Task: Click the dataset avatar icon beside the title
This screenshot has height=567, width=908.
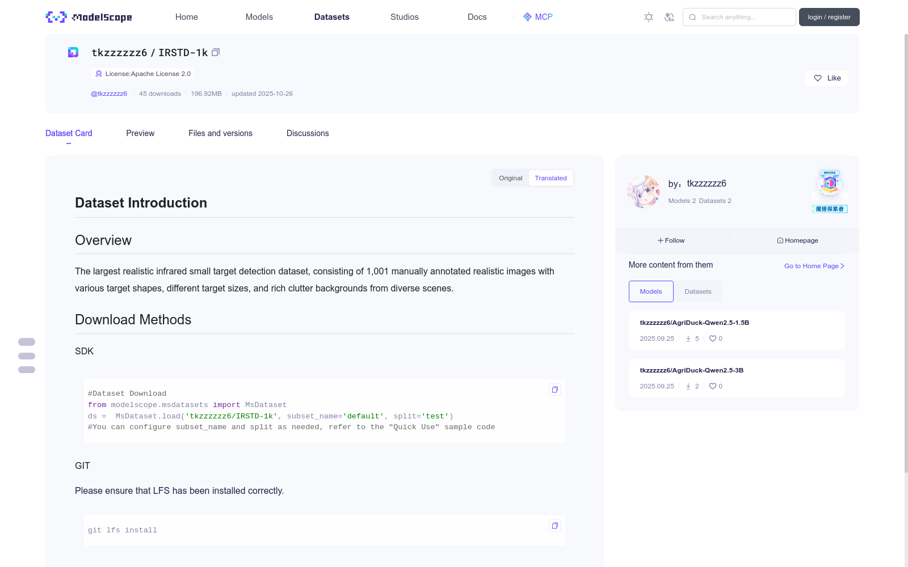Action: pos(73,52)
